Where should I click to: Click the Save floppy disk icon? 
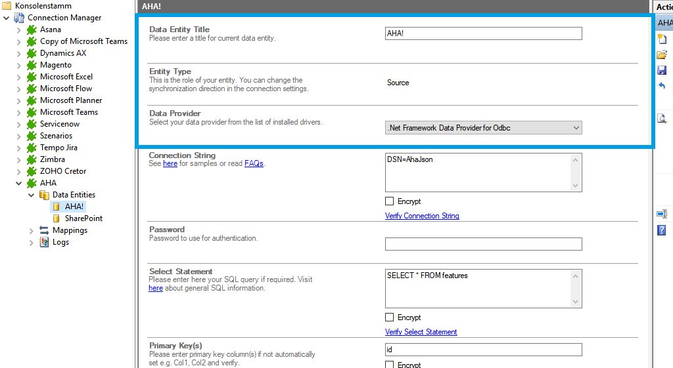[x=662, y=70]
